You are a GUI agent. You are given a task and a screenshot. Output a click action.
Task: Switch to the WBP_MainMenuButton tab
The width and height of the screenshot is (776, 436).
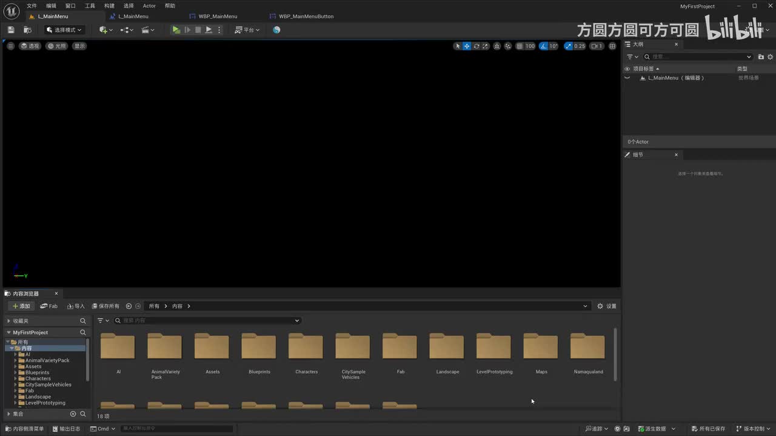[306, 16]
